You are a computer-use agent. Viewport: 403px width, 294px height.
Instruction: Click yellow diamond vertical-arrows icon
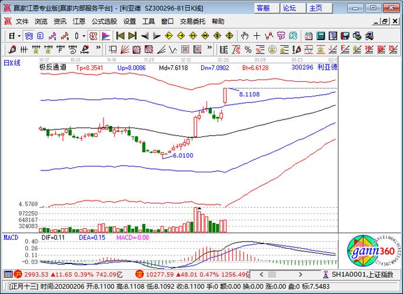coord(229,36)
